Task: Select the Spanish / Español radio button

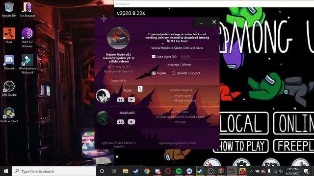Action: tap(173, 73)
